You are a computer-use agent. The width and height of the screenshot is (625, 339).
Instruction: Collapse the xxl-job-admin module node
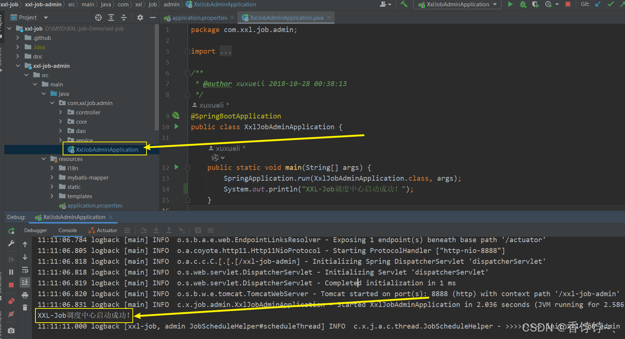pyautogui.click(x=18, y=66)
